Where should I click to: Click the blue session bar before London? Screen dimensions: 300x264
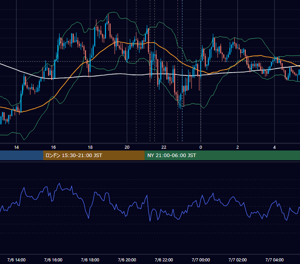pos(22,155)
